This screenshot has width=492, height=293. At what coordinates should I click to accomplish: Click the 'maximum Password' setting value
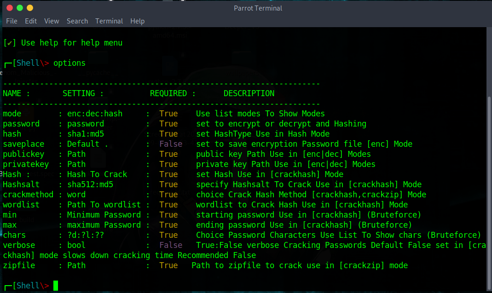tap(104, 224)
